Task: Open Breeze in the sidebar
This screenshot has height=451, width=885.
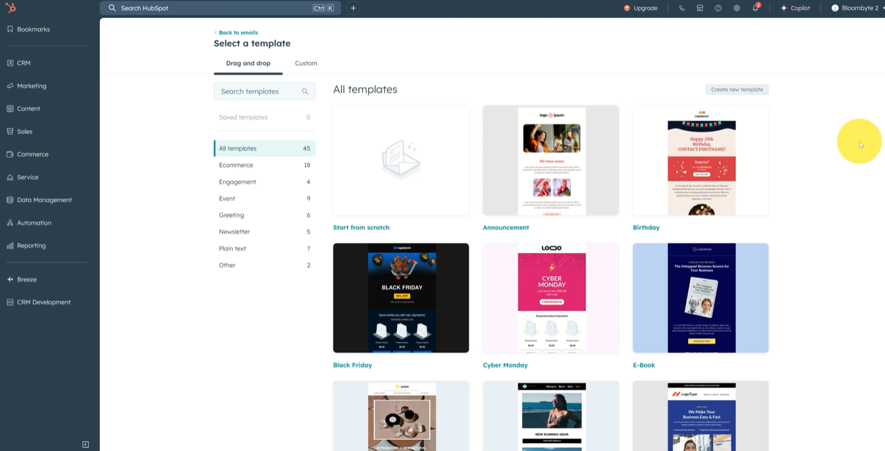Action: [22, 279]
